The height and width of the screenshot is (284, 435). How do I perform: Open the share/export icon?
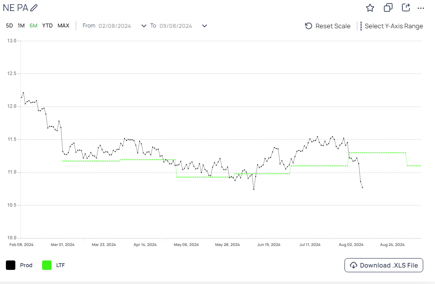tap(406, 8)
